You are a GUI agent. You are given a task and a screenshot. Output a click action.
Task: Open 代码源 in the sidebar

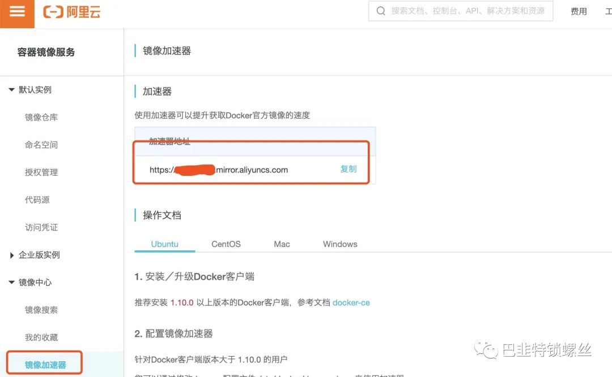pos(37,200)
